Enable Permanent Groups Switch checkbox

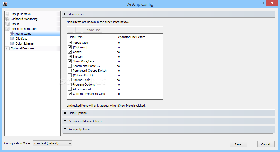click(70, 70)
